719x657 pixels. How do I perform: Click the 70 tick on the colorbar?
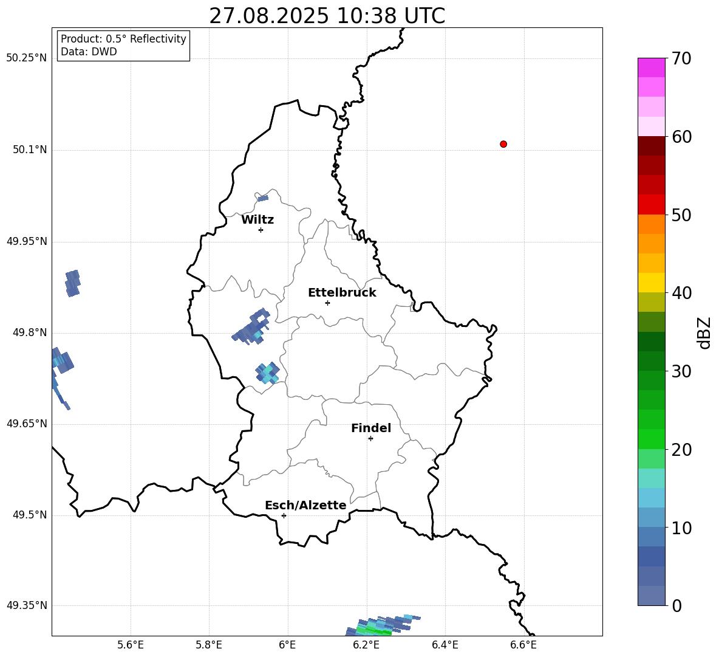point(681,58)
